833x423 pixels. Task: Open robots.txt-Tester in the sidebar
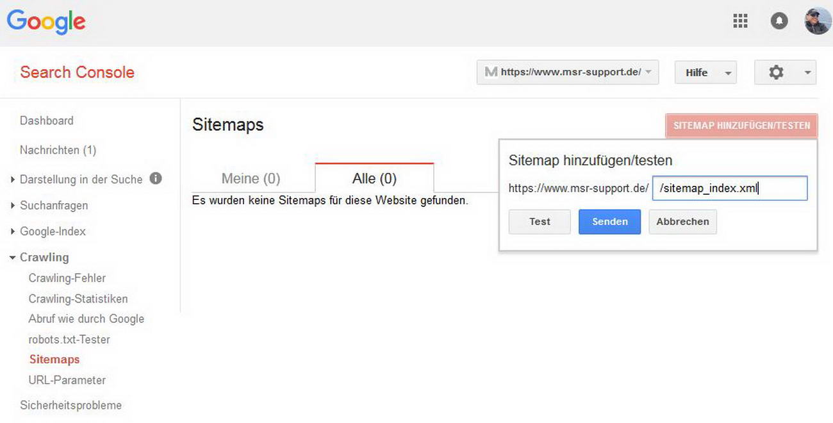[x=69, y=339]
